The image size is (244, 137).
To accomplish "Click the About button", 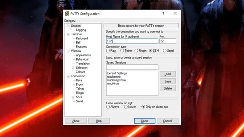I will pos(76,121).
